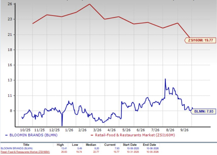The width and height of the screenshot is (217, 155).
Task: Click the red ZSI160M legend line marker
Action: click(92, 135)
